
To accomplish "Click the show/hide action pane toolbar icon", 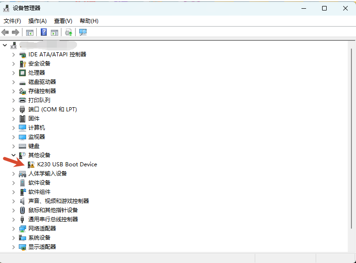I will click(55, 33).
